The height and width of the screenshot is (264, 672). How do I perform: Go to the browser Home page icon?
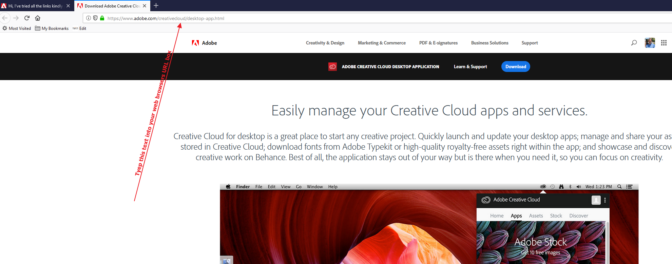pyautogui.click(x=38, y=18)
